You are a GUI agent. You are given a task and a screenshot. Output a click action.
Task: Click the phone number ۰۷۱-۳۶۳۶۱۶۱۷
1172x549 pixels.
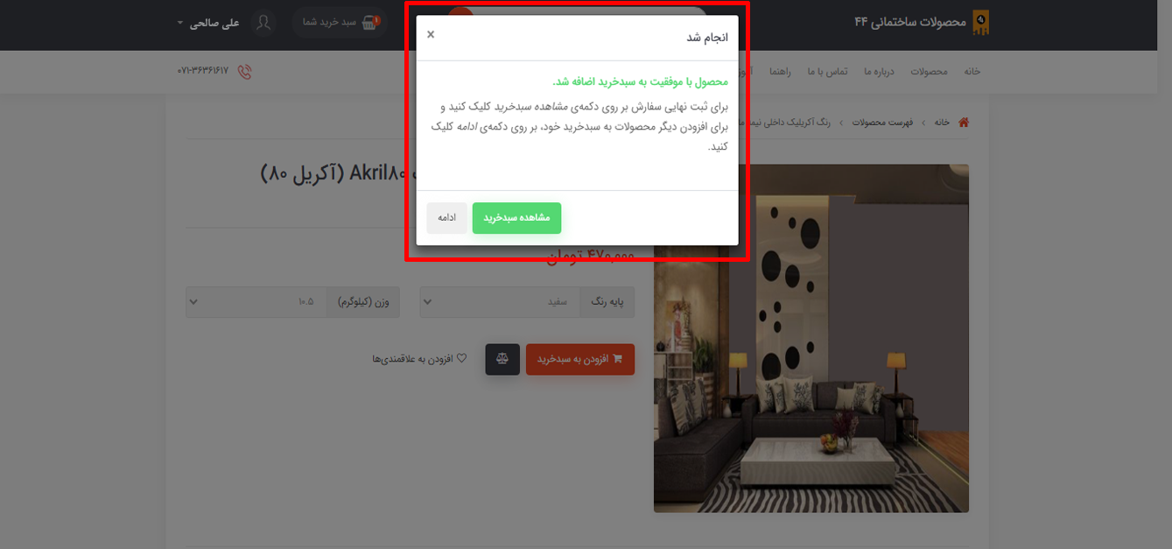(203, 71)
